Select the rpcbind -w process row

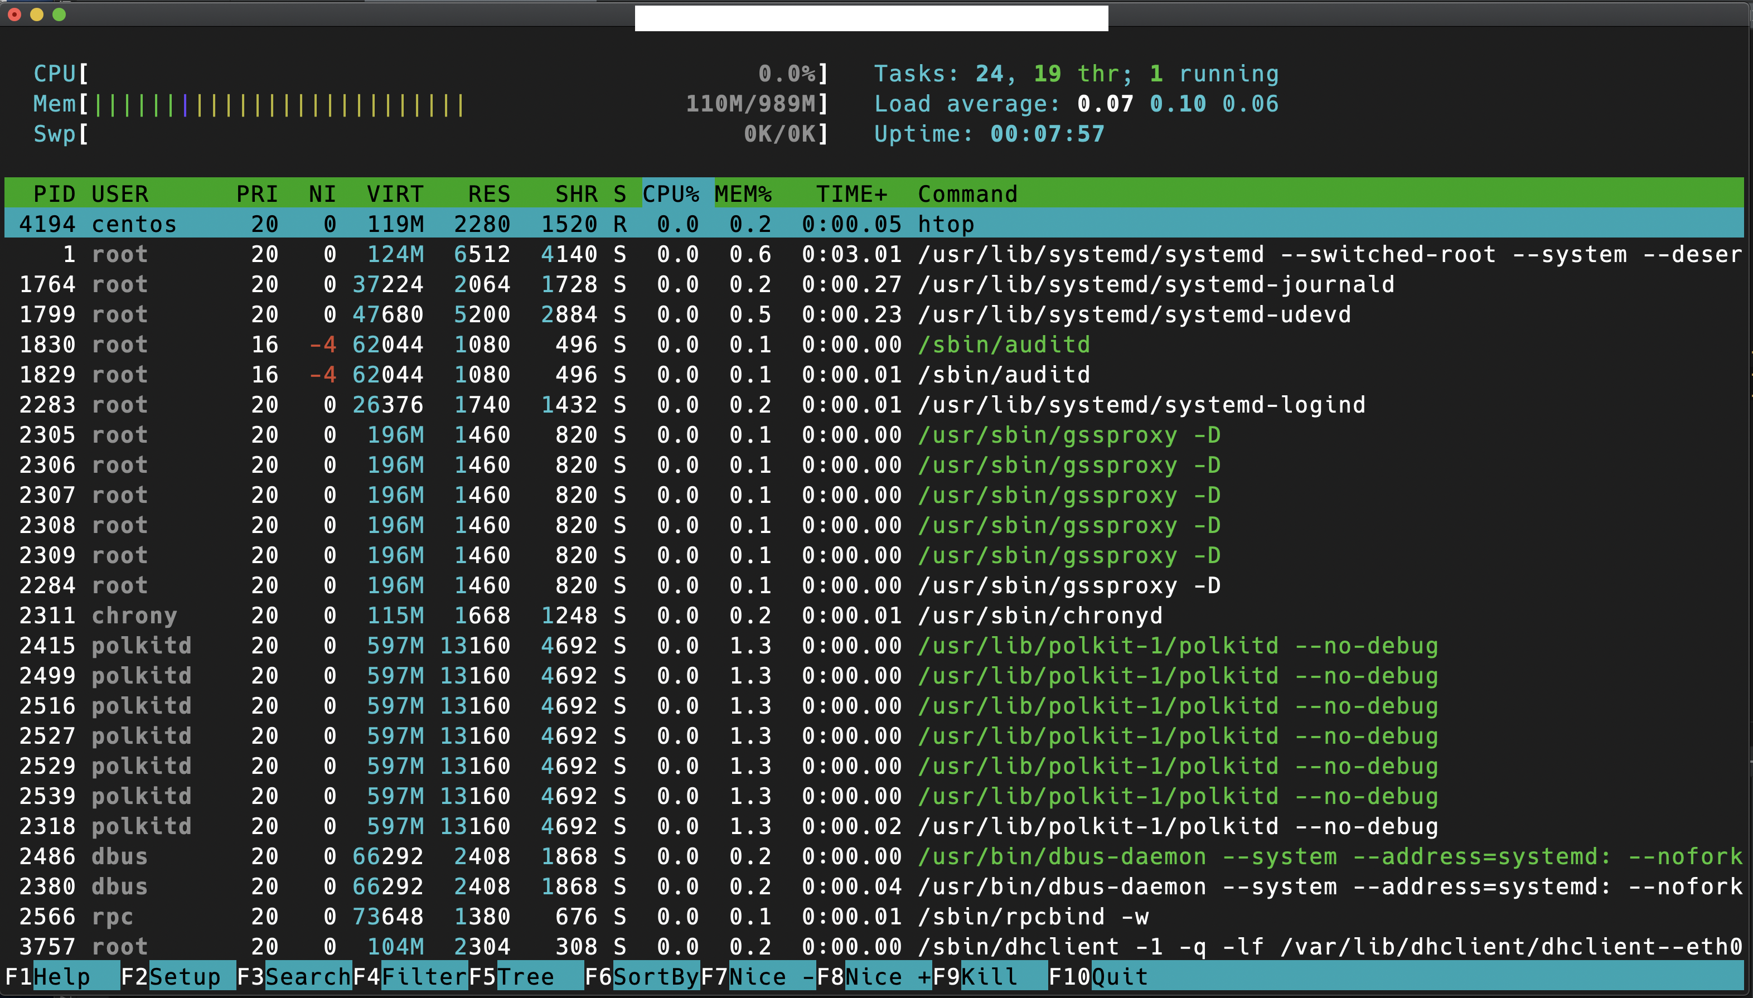coord(1032,917)
